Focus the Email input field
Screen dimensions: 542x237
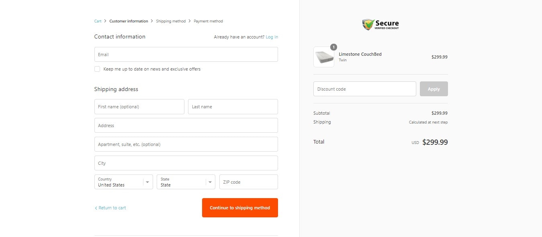(186, 55)
